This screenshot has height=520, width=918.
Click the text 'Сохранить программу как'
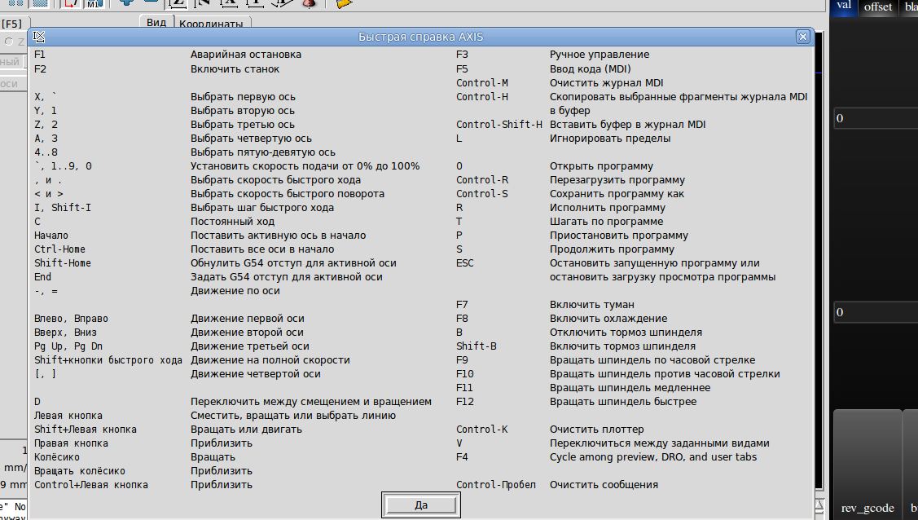point(617,194)
